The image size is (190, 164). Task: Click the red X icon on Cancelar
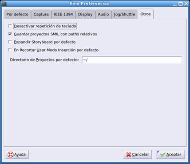129,155
